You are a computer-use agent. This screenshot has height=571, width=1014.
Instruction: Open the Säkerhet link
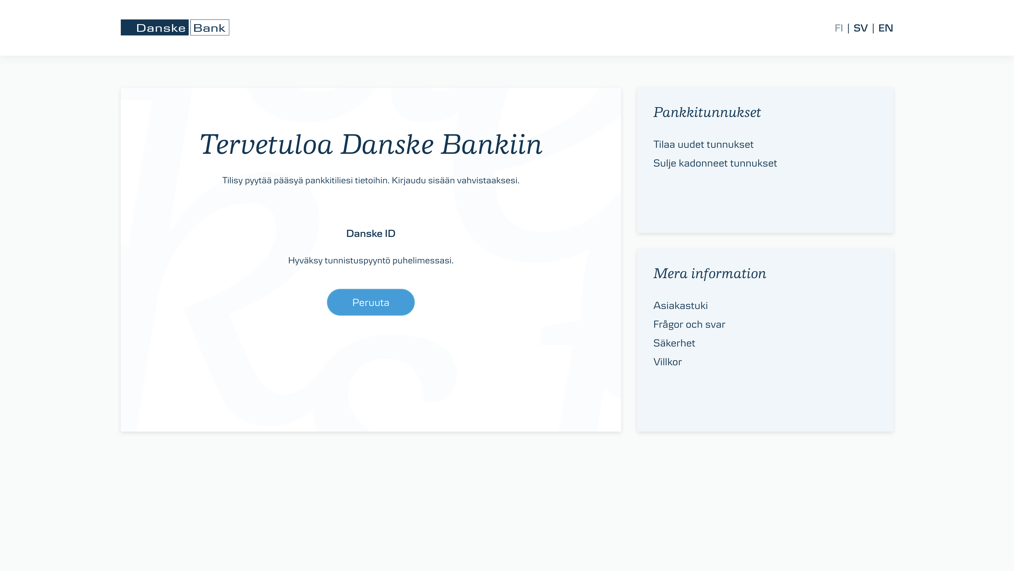pyautogui.click(x=674, y=343)
